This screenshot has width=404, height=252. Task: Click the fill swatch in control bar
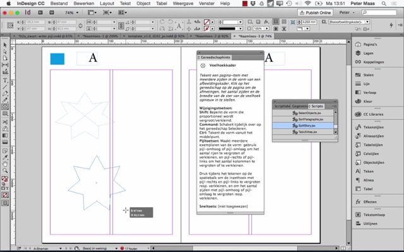pyautogui.click(x=206, y=22)
